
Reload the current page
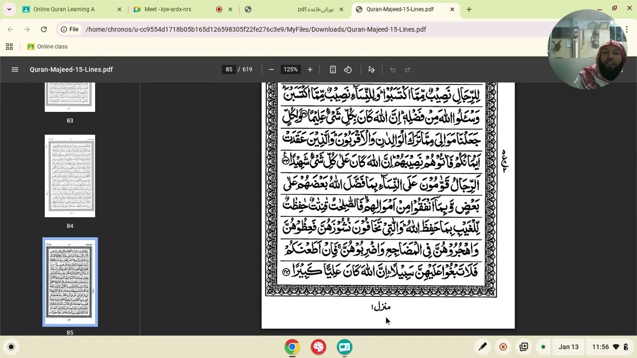click(44, 29)
